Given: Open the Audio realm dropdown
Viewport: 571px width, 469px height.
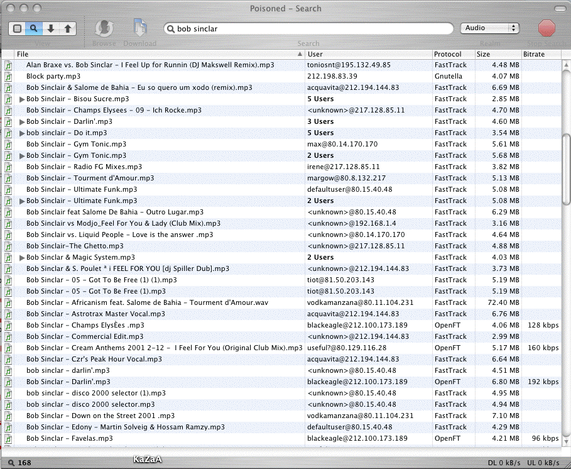Looking at the screenshot, I should coord(489,28).
